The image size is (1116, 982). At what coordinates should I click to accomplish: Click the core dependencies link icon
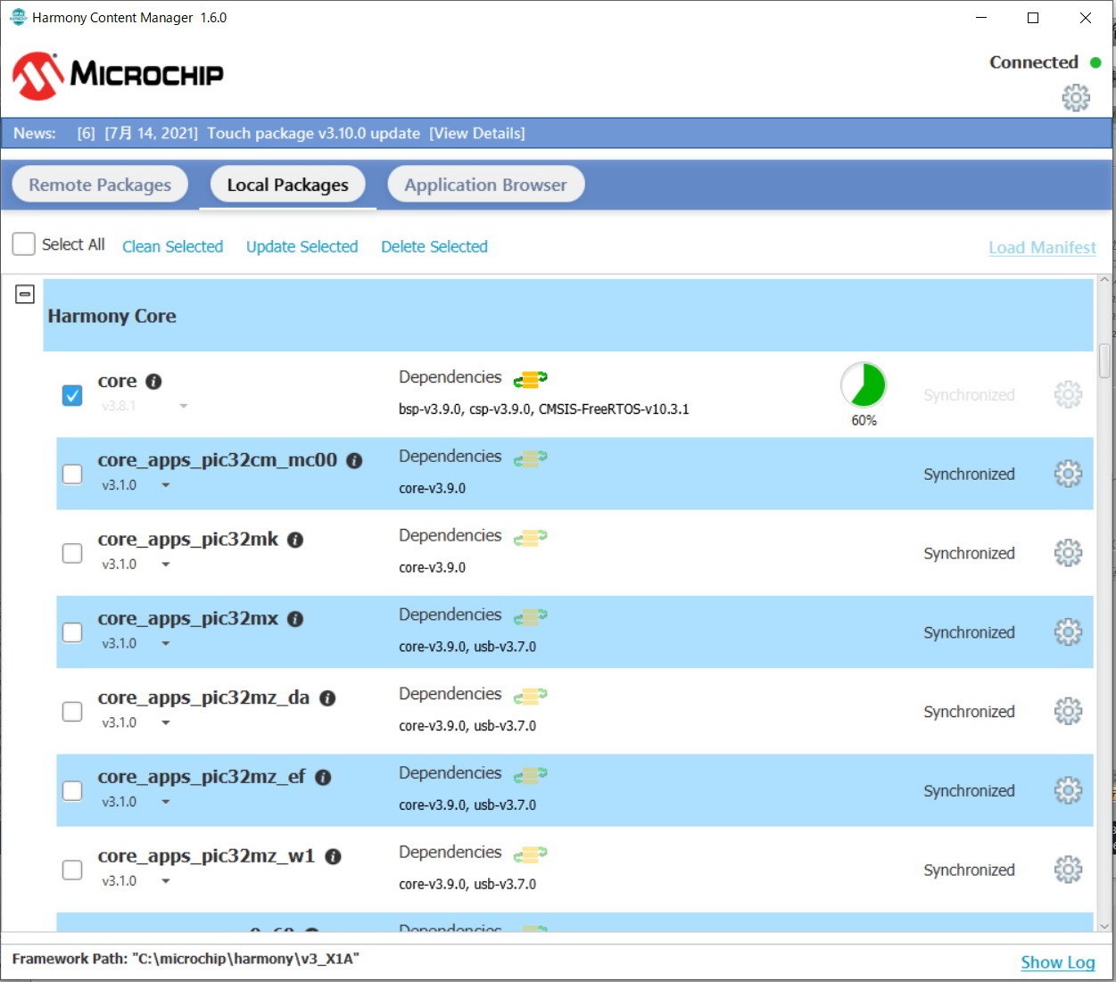click(x=530, y=380)
